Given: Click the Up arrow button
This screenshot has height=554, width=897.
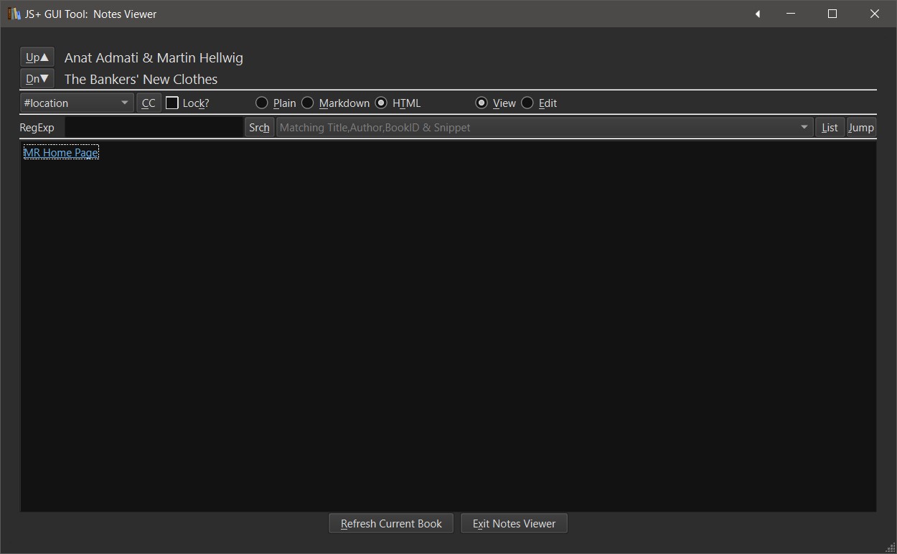Looking at the screenshot, I should coord(37,57).
